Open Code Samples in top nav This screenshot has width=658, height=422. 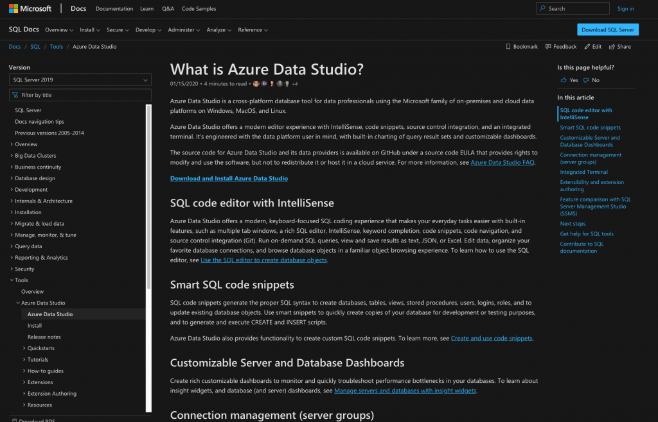point(199,8)
